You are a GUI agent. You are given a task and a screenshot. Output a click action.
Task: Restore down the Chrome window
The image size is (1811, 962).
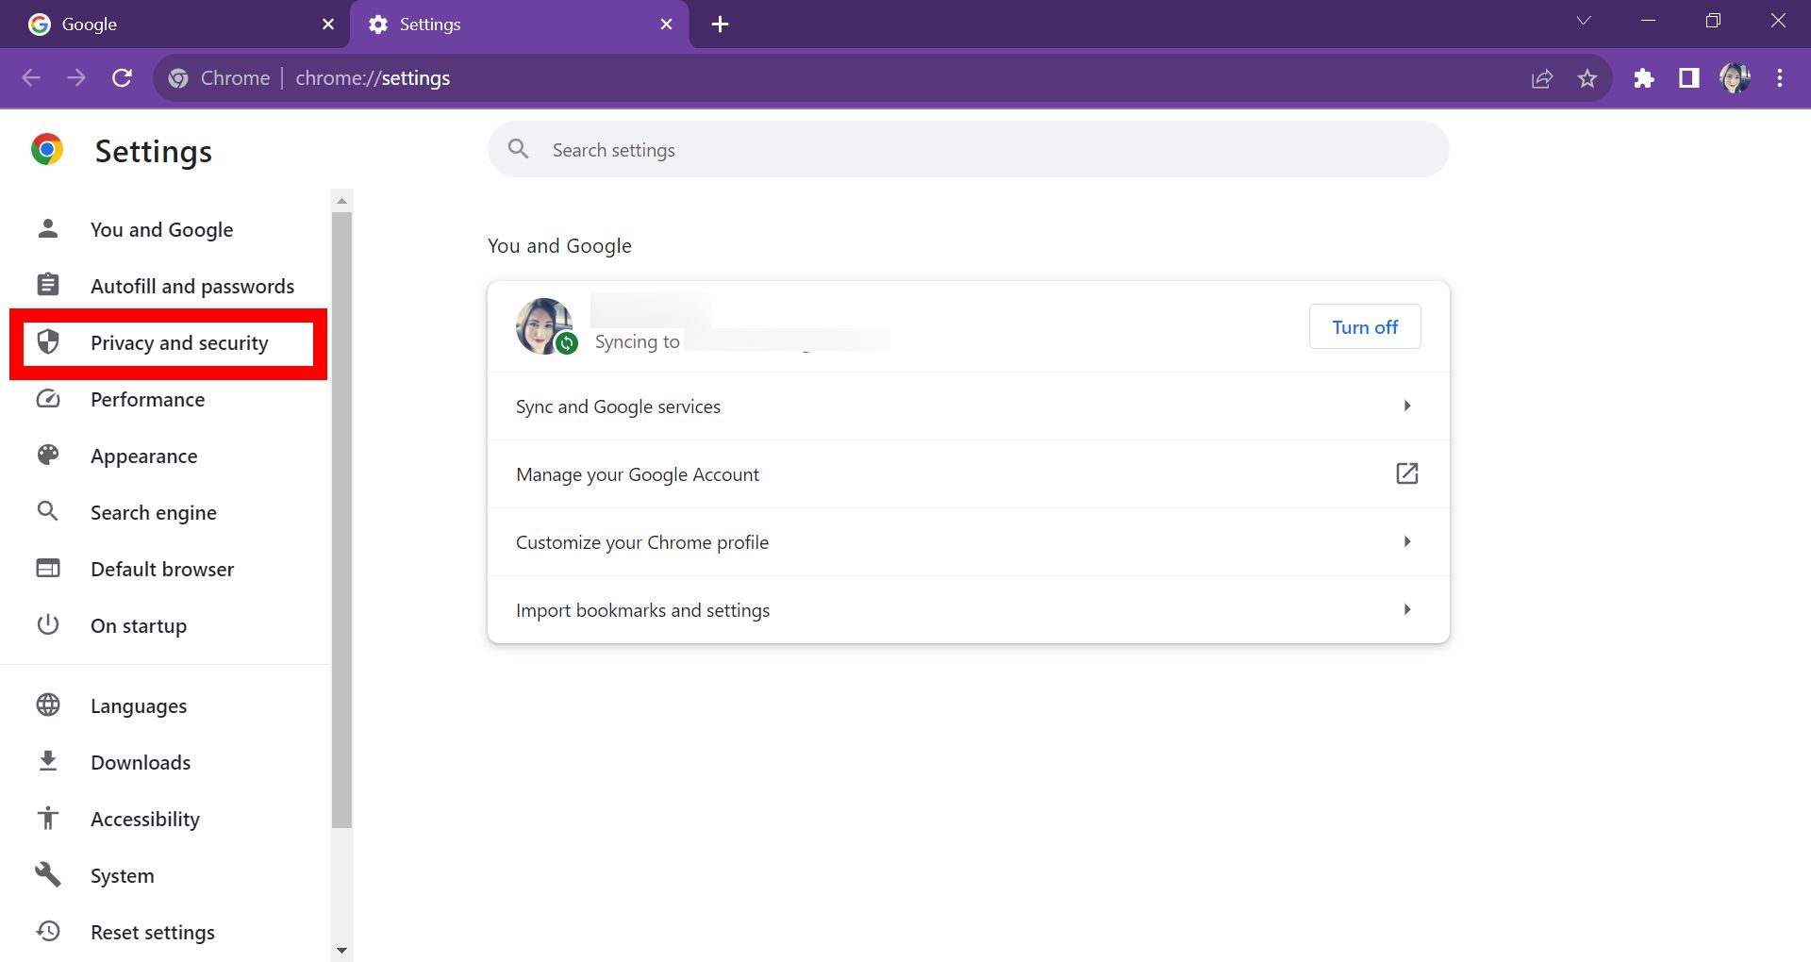click(1714, 21)
